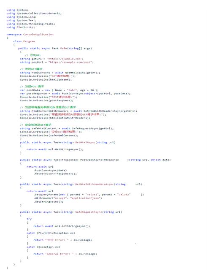Click the 'PostJsonAsync<TResponse>' method signature line
This screenshot has height=274, width=211.
click(x=95, y=160)
